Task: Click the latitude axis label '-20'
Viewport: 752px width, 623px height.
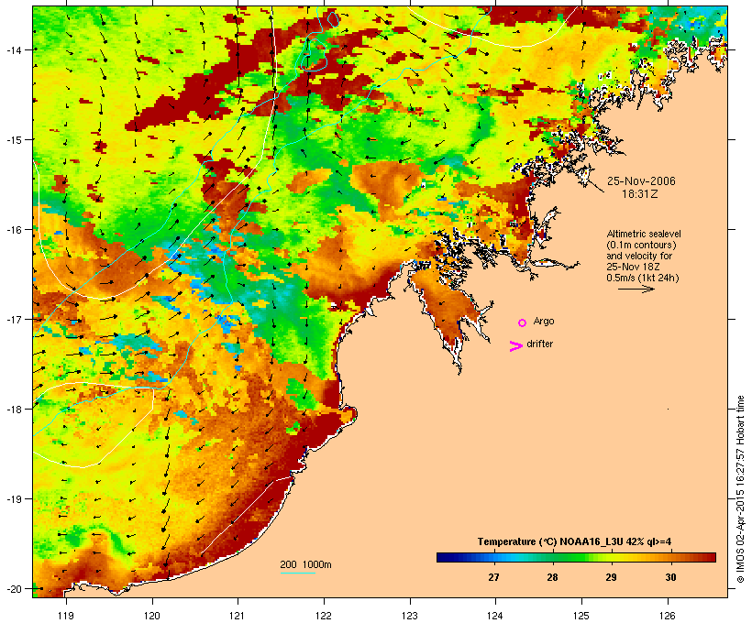Action: pos(14,588)
